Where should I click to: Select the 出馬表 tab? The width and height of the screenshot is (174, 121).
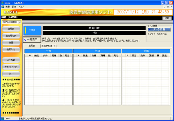32,46
